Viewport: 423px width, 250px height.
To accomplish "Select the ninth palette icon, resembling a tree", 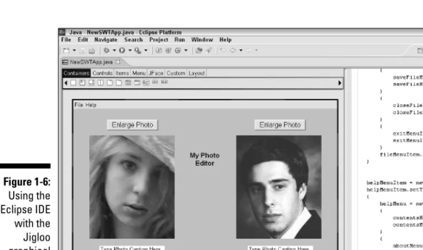I will (x=146, y=83).
